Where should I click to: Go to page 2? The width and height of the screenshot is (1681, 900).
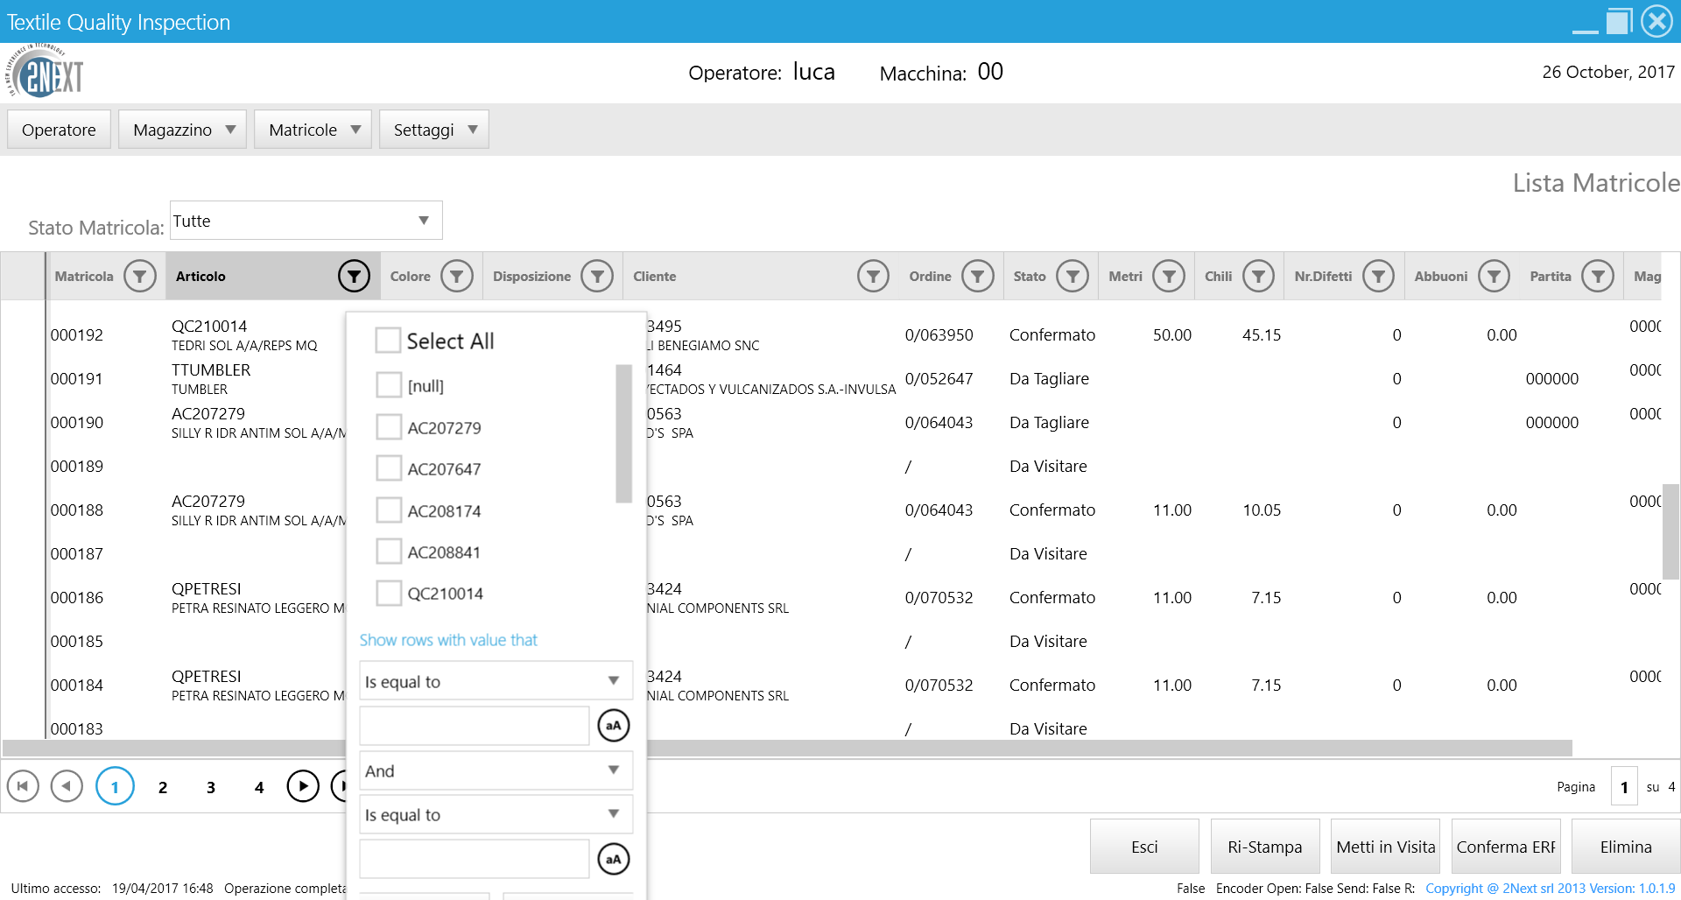pyautogui.click(x=163, y=787)
